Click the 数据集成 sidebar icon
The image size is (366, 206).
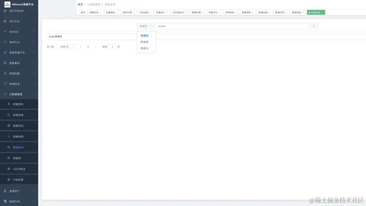pos(5,63)
